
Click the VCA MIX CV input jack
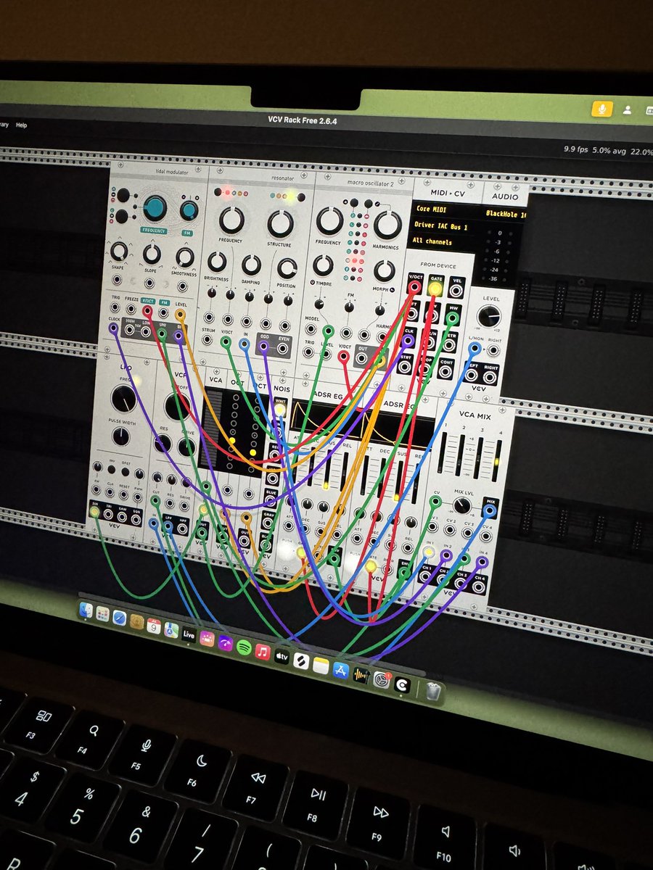[x=436, y=500]
